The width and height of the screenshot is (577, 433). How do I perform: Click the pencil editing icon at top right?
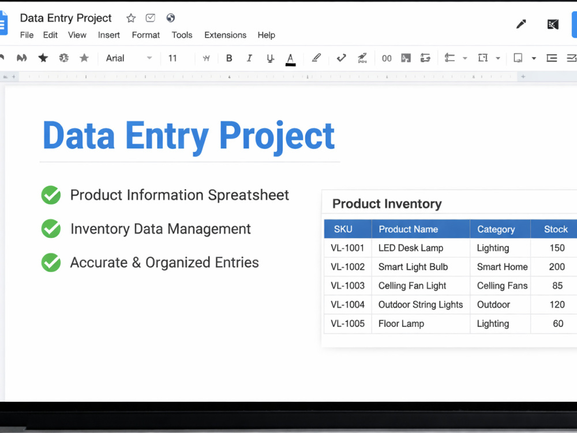[521, 24]
